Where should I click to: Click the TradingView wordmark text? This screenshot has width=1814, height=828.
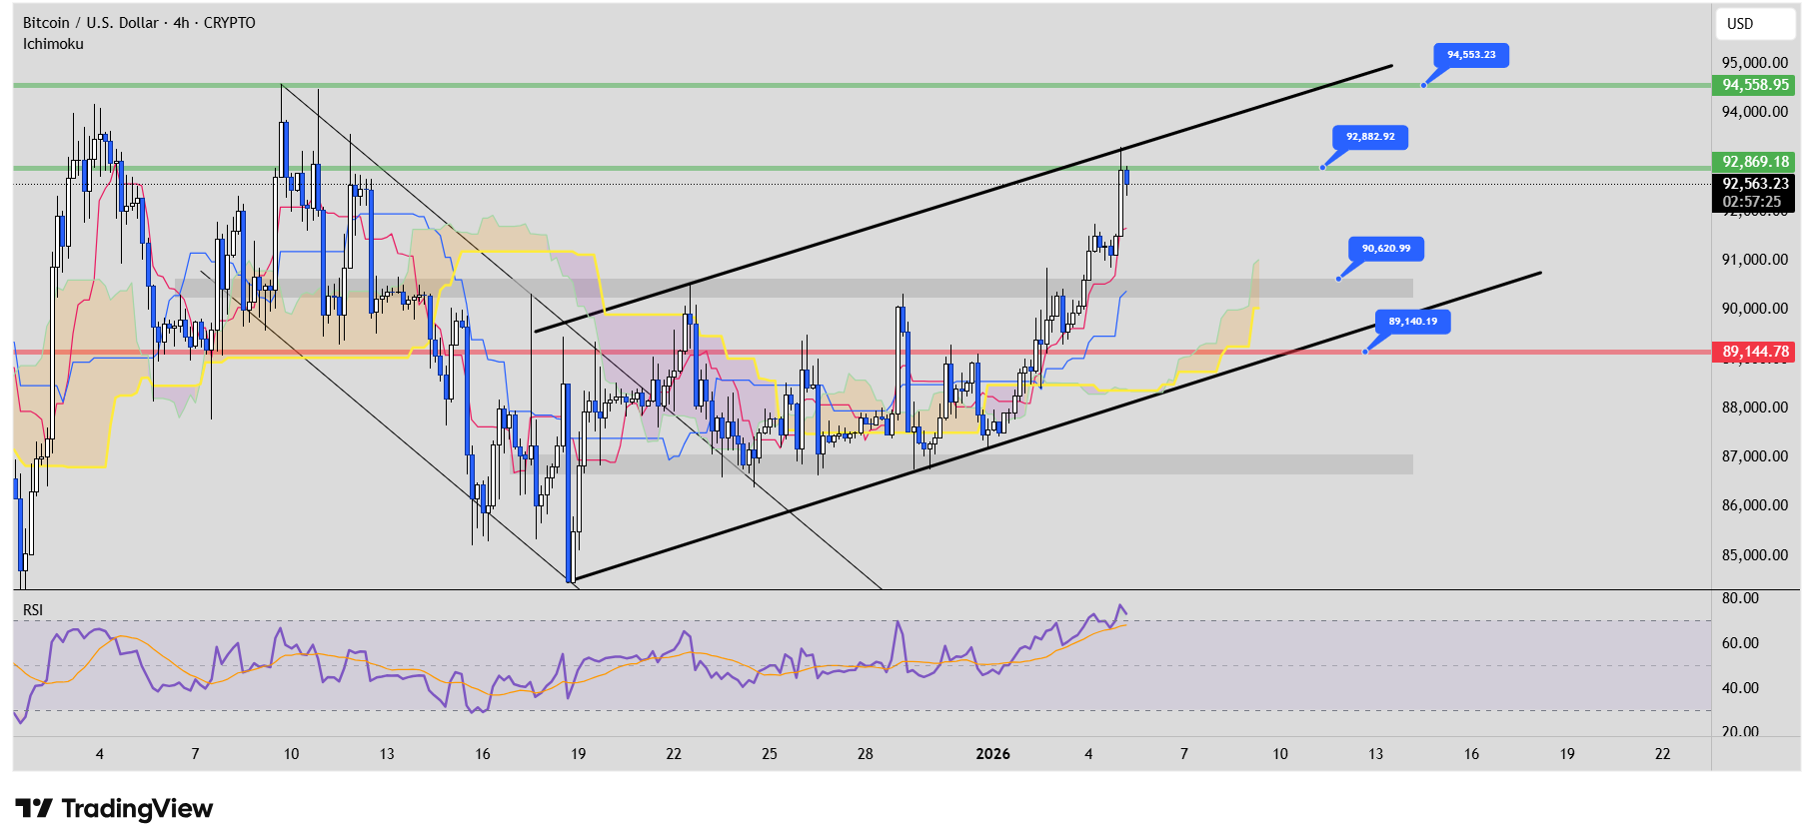point(137,808)
